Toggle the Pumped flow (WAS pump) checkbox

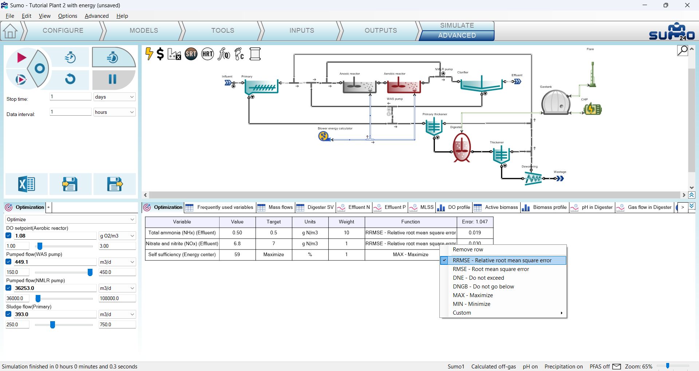9,262
